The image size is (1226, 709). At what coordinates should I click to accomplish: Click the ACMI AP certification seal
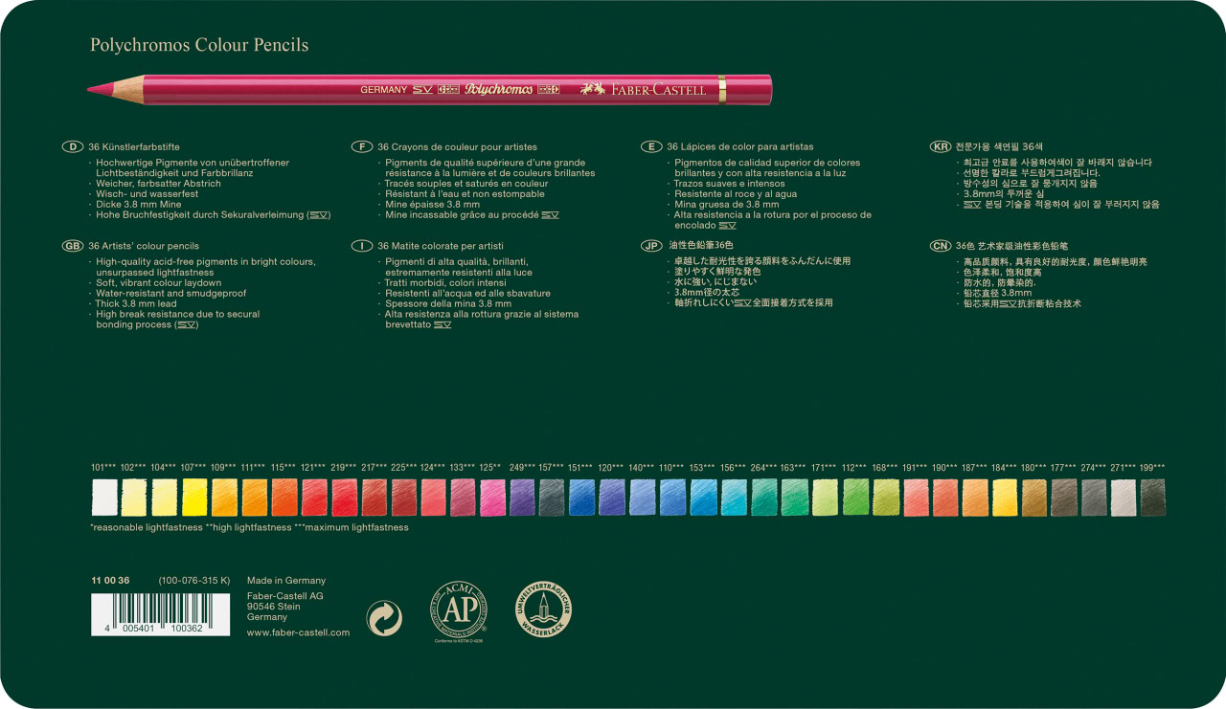(458, 609)
